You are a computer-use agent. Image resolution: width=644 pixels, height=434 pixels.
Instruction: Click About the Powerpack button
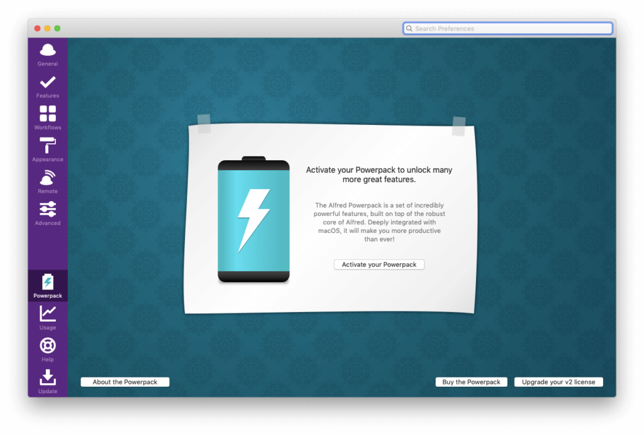125,382
